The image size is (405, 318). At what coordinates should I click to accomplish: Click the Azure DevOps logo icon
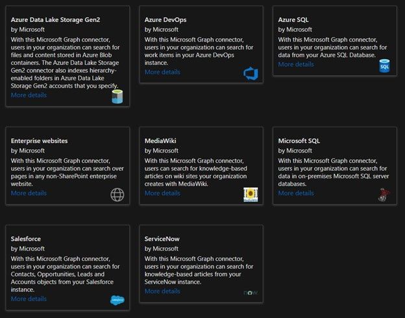pyautogui.click(x=251, y=73)
